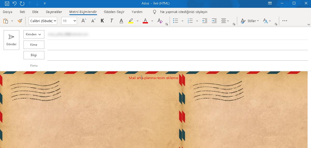Click the save icon in title bar
Screen dimensions: 311x148
pyautogui.click(x=7, y=3)
